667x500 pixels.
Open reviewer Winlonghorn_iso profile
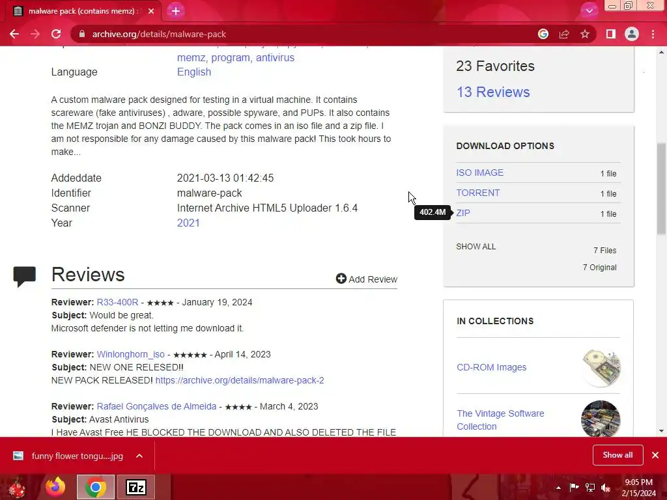[130, 354]
